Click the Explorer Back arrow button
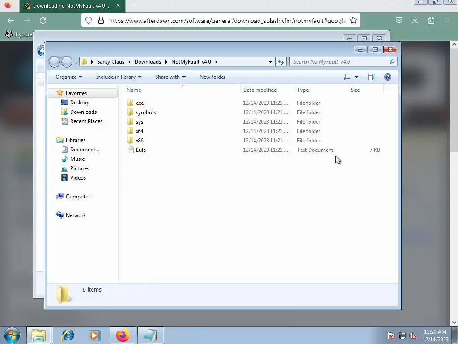458x344 pixels. (x=54, y=62)
